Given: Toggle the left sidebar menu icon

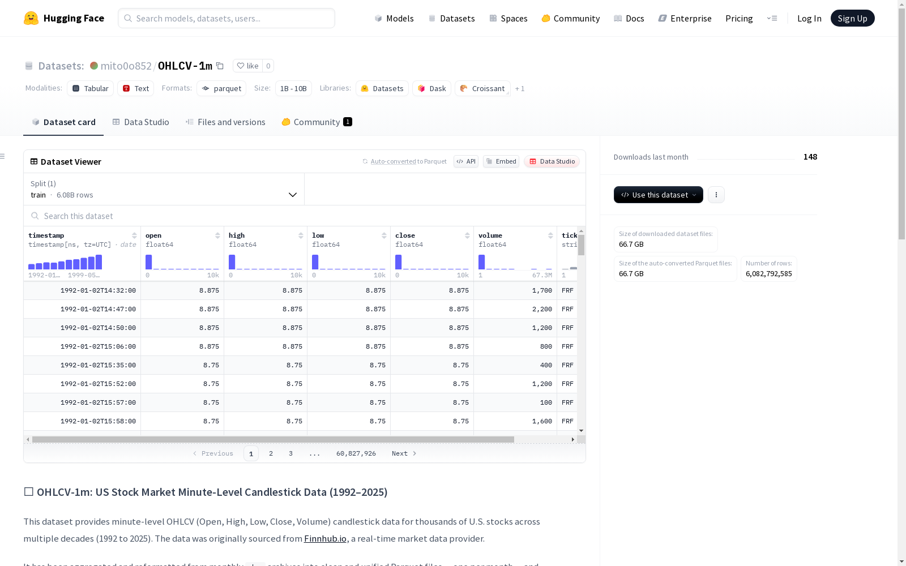Looking at the screenshot, I should pos(3,156).
